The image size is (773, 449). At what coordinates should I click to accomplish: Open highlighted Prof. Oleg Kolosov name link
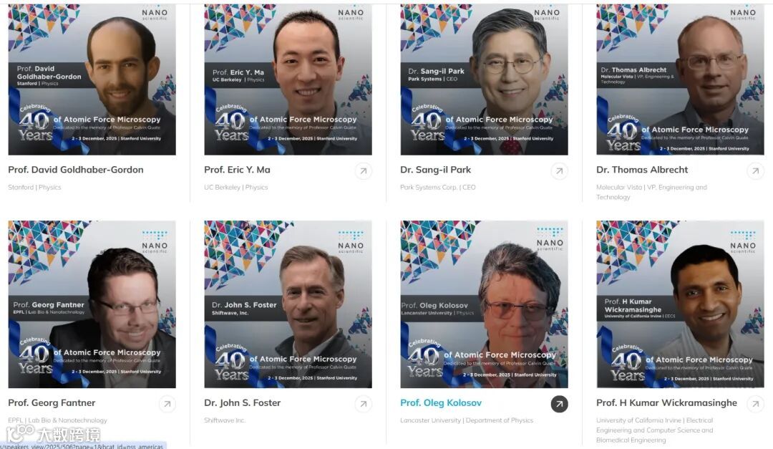coord(441,402)
